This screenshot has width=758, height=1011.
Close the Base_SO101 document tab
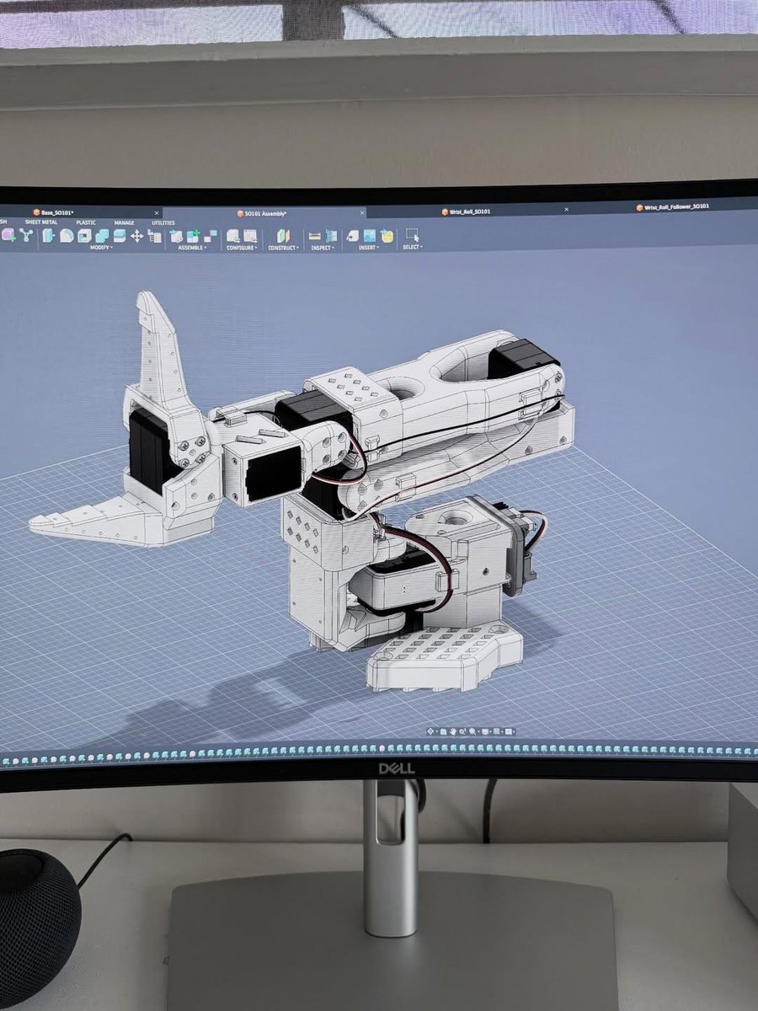click(157, 213)
